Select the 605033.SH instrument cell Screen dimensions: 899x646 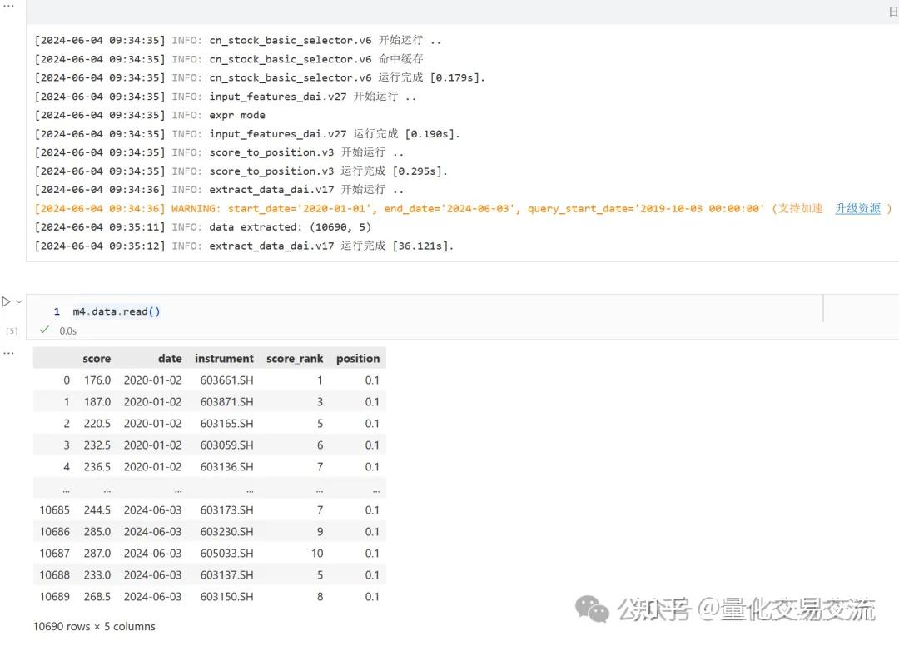click(226, 554)
